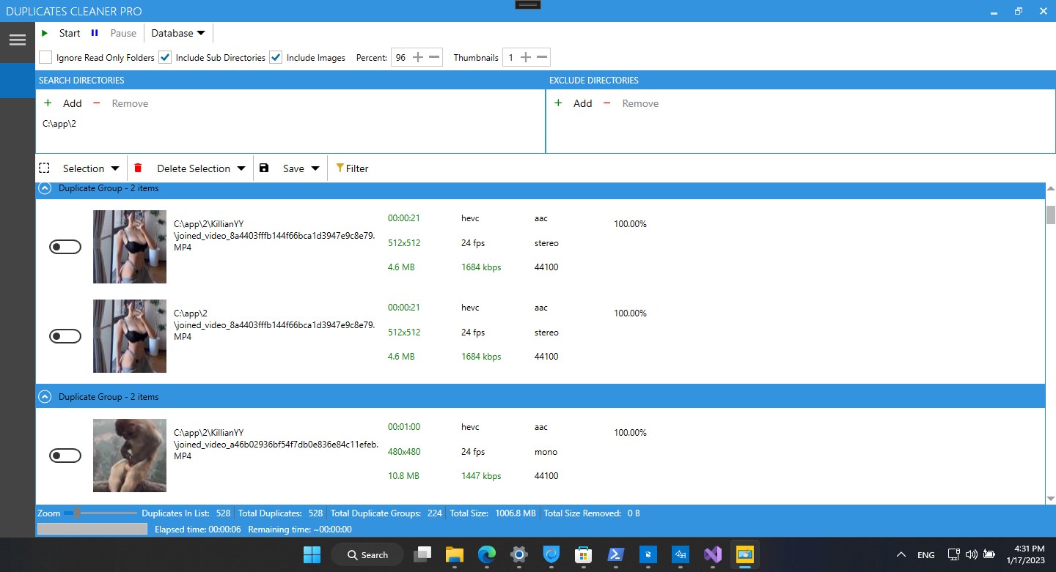
Task: Toggle the switch for the C:\app\2 joined_video_8a4403 item
Action: [65, 336]
